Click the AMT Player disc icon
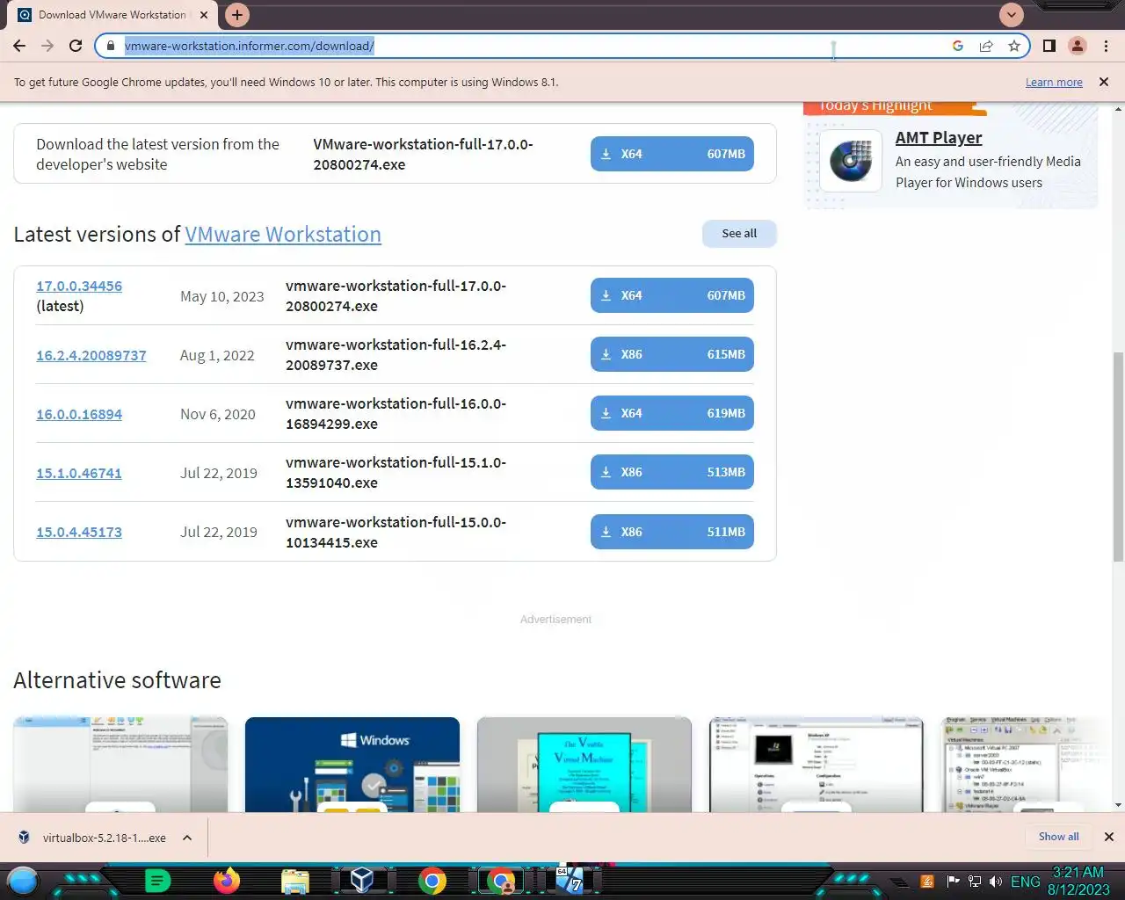1125x900 pixels. click(x=851, y=161)
